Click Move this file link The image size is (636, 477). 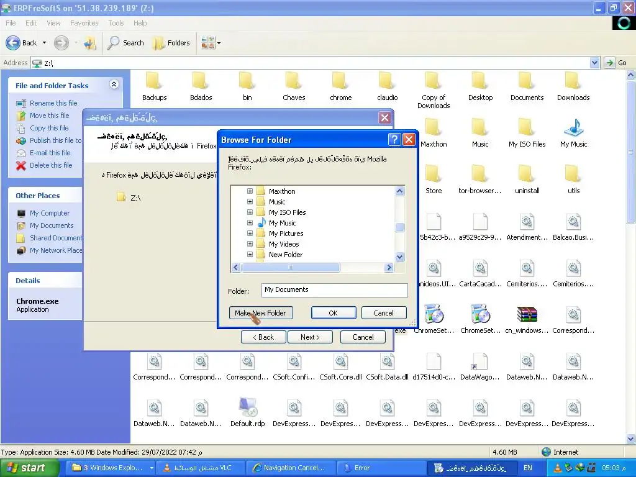[x=49, y=116]
